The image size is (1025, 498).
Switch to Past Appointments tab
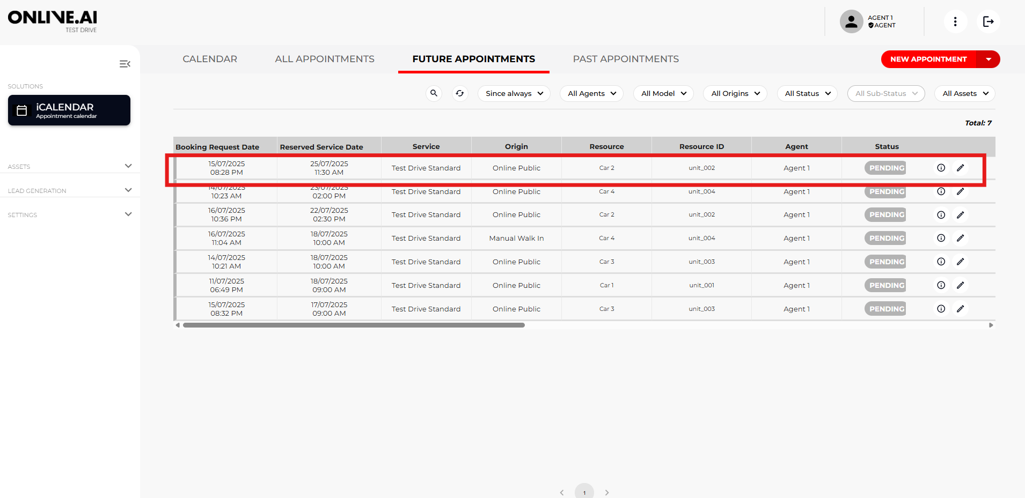(x=626, y=59)
